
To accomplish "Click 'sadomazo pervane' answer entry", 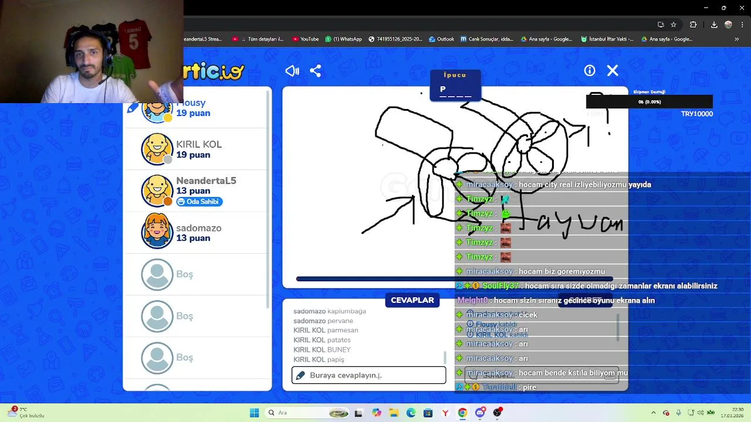I will 323,321.
